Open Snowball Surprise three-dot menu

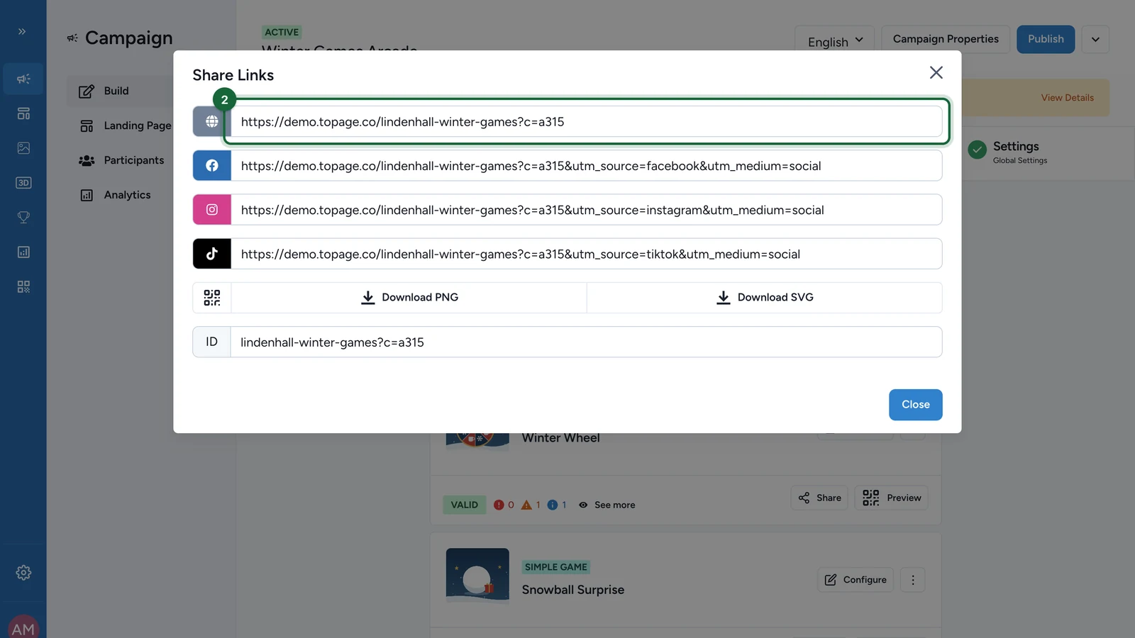913,580
